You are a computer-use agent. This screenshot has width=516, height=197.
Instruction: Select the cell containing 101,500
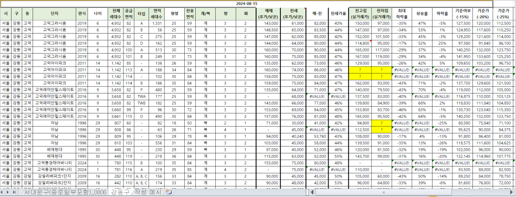[382, 37]
